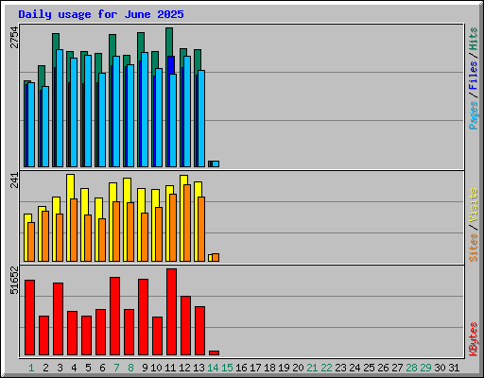Screen dimensions: 484x378
Task: Click day 14 on the date axis
Action: [213, 368]
